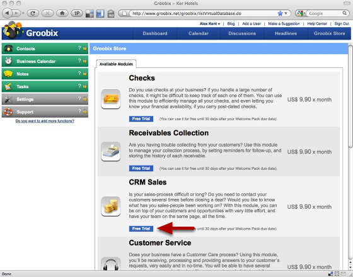Image resolution: width=353 pixels, height=277 pixels.
Task: Click the 1P toolbar button
Action: tap(77, 13)
